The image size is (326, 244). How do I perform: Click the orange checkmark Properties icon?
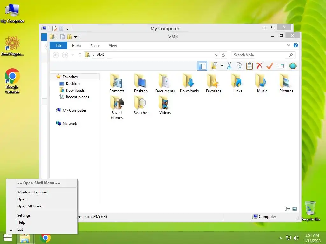point(270,66)
